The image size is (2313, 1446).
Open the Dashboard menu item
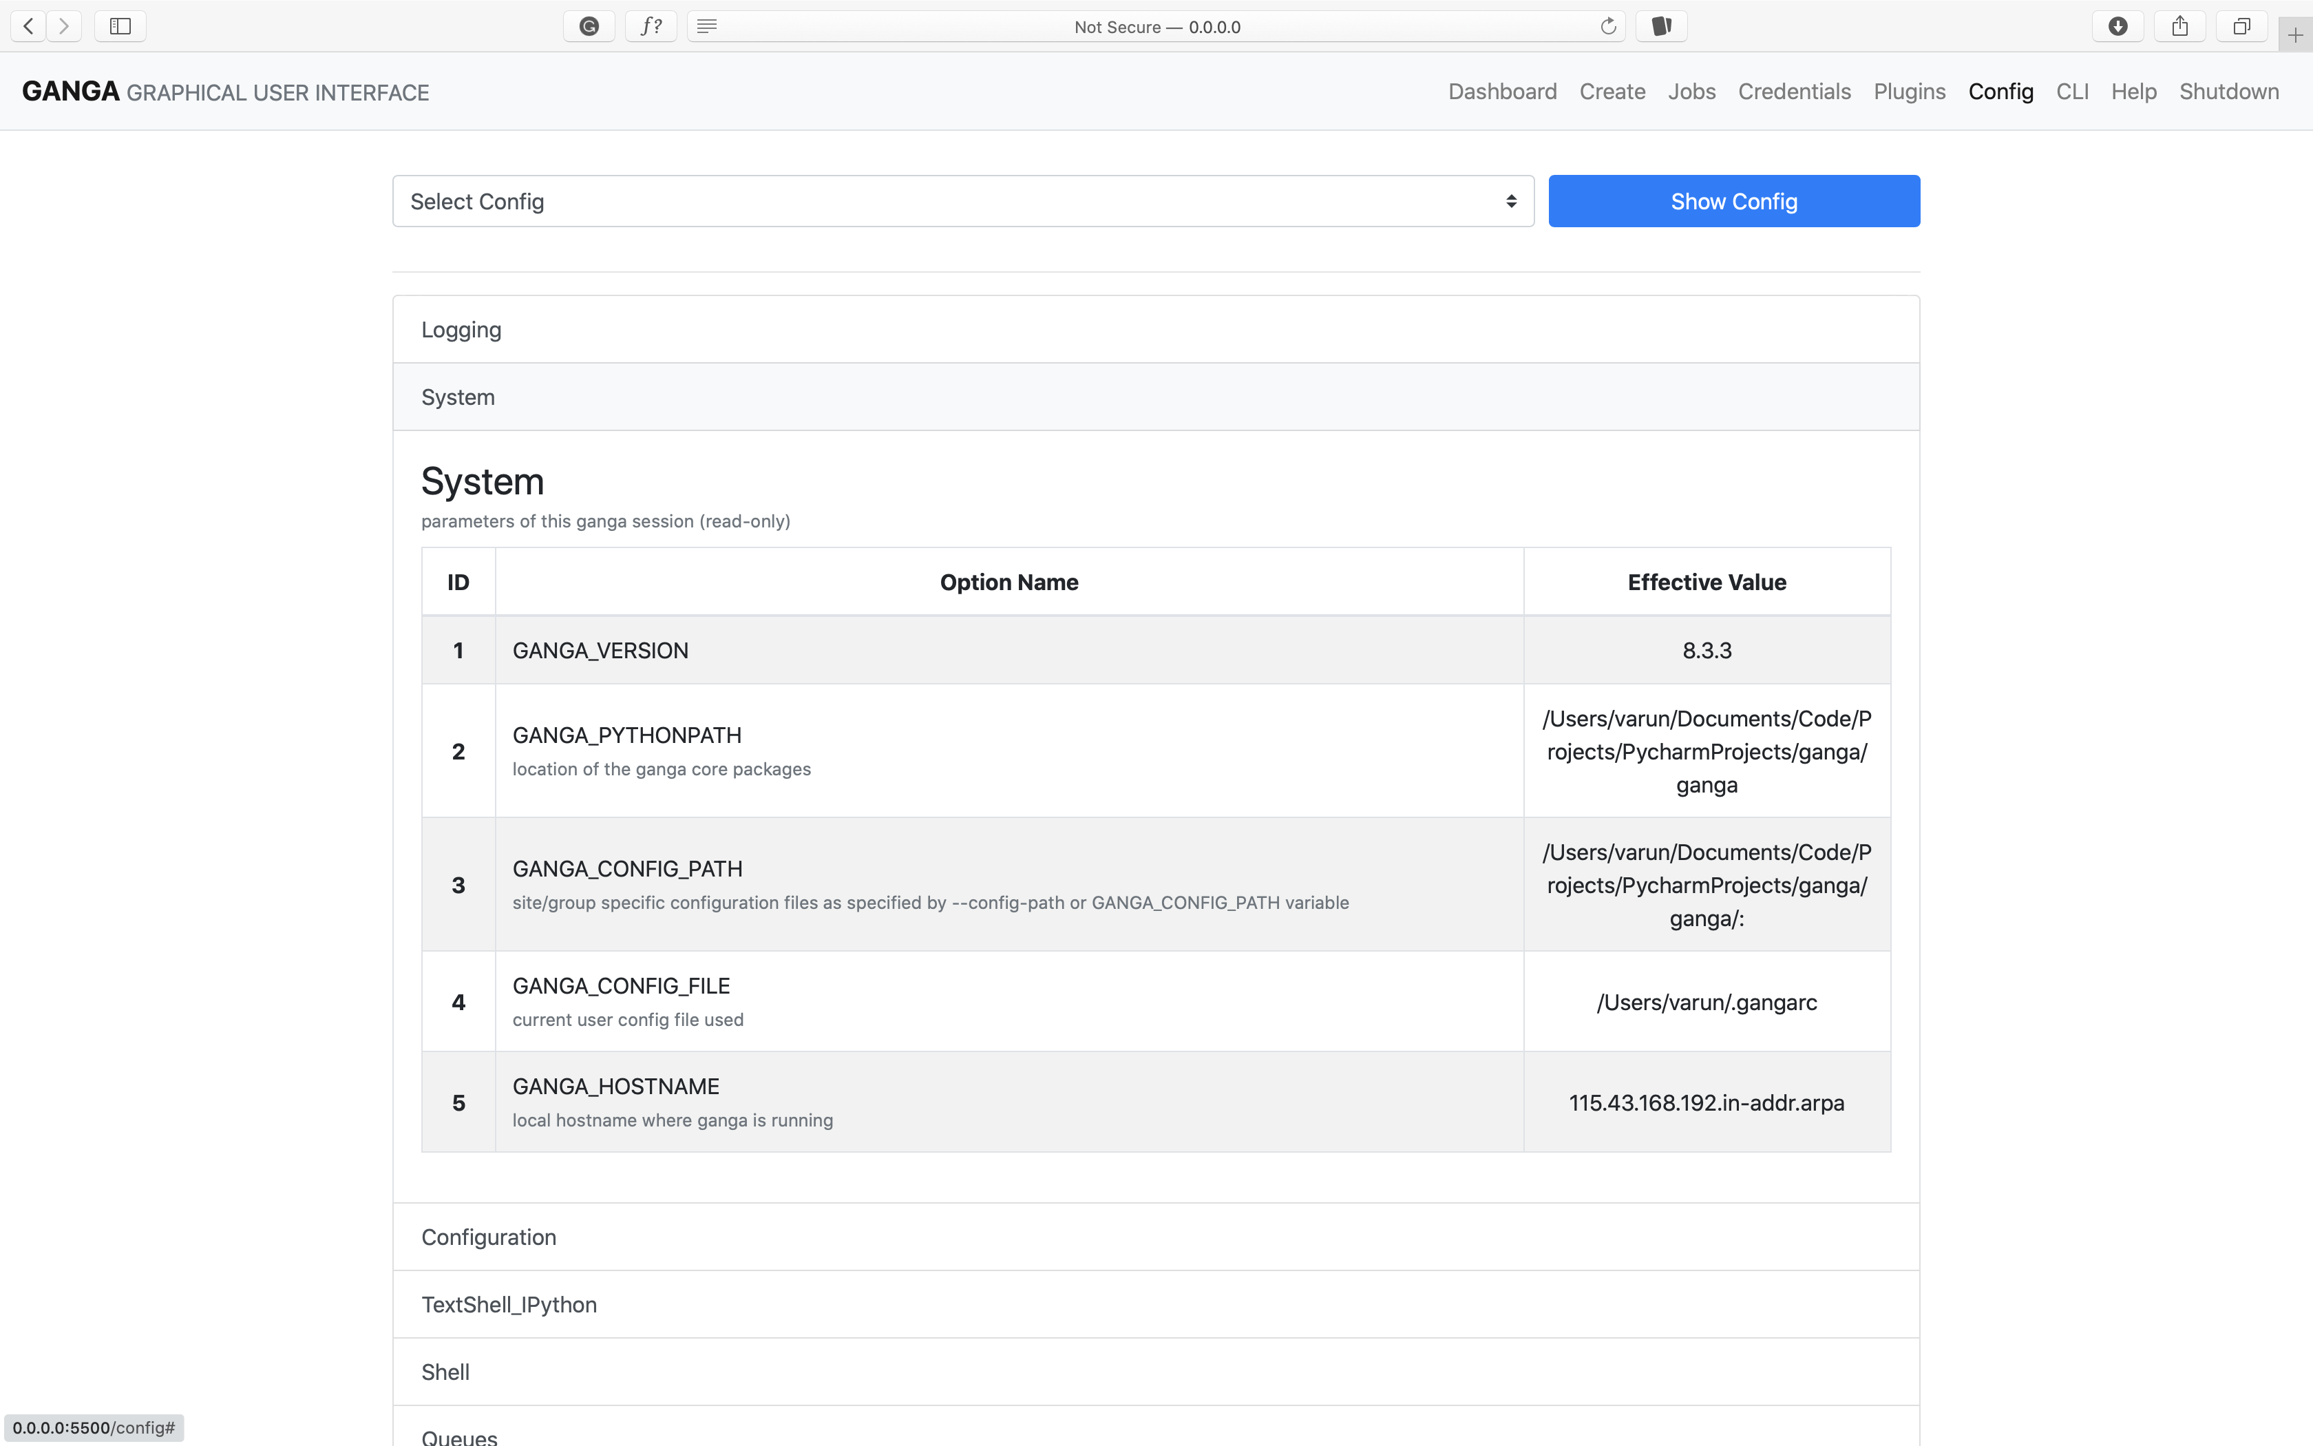coord(1501,91)
